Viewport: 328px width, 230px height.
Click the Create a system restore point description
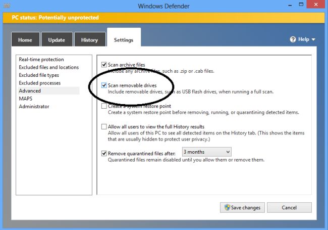[x=203, y=113]
